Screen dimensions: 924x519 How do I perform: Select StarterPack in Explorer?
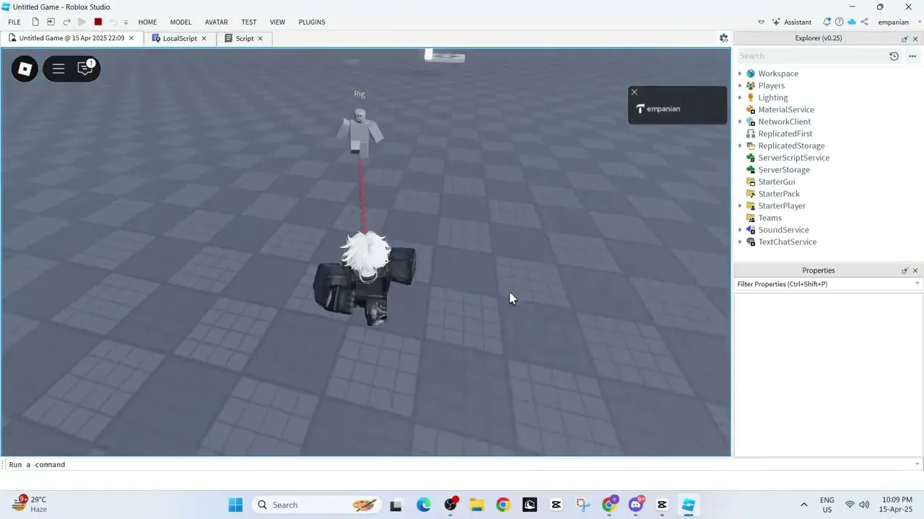[778, 194]
